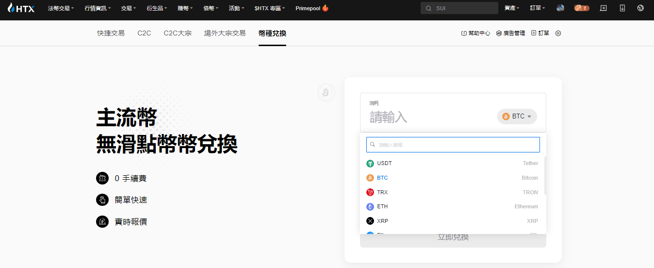This screenshot has width=654, height=268.
Task: Open the 借幣 dropdown
Action: point(211,8)
